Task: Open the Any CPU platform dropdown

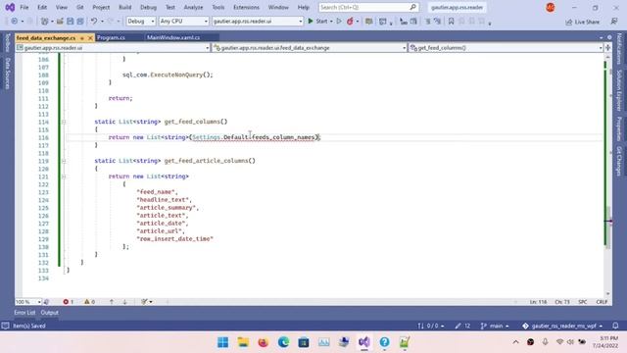Action: tap(184, 22)
